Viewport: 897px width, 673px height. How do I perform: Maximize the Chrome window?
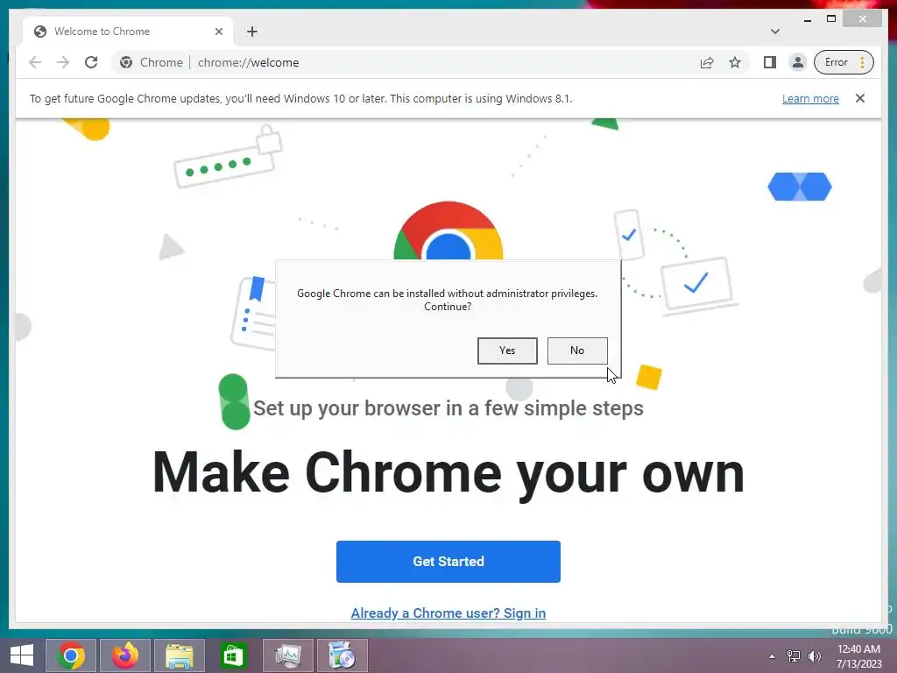[x=831, y=19]
